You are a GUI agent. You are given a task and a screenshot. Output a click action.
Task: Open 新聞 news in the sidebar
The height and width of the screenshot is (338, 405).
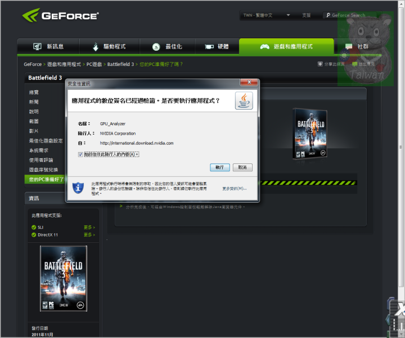[34, 102]
